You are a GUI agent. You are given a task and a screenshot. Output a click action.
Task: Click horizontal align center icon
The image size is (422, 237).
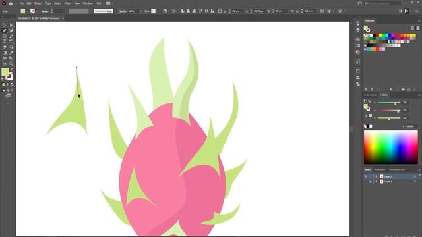coord(189,11)
